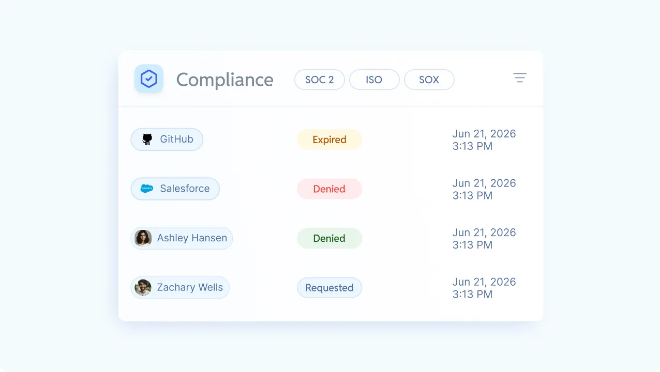The height and width of the screenshot is (372, 660).
Task: Enable the ISO compliance filter
Action: [x=374, y=80]
